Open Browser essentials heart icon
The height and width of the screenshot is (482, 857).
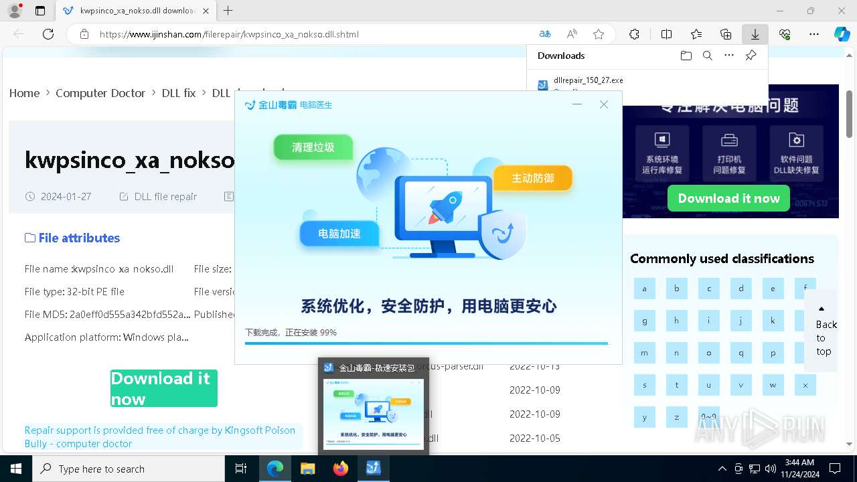[x=785, y=34]
